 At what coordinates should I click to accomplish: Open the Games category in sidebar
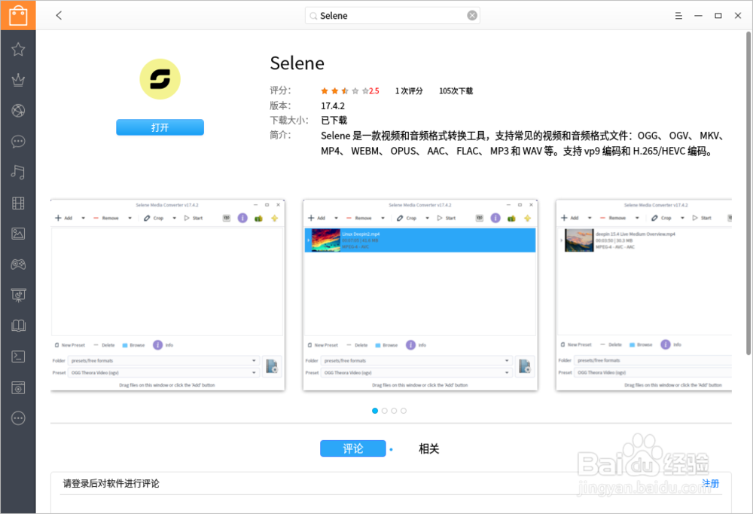point(19,265)
